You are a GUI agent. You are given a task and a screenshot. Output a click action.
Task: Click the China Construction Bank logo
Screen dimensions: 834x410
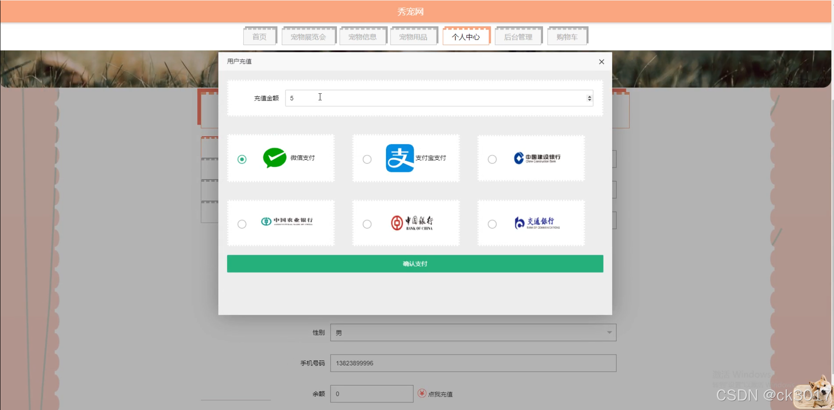537,158
